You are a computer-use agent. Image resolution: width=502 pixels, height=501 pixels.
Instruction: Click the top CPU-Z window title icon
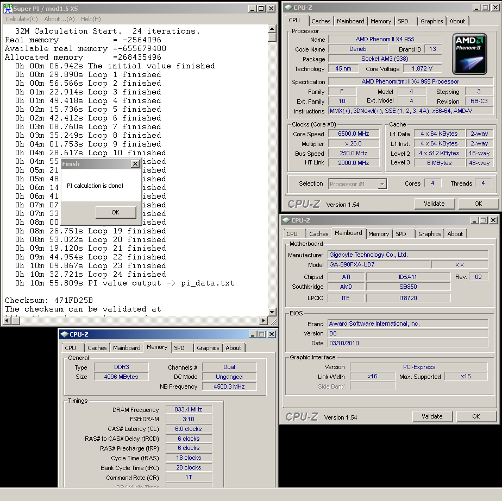click(x=288, y=8)
